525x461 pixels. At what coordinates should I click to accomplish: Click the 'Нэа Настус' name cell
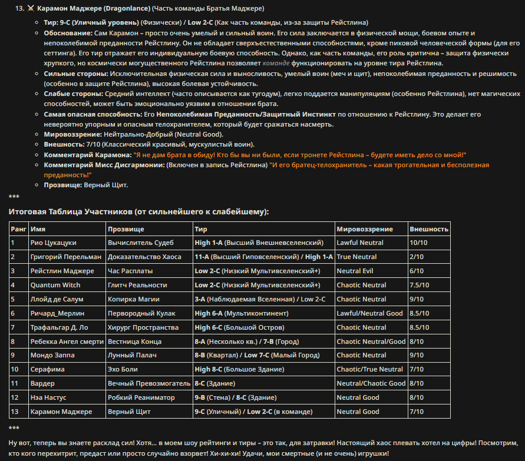67,397
